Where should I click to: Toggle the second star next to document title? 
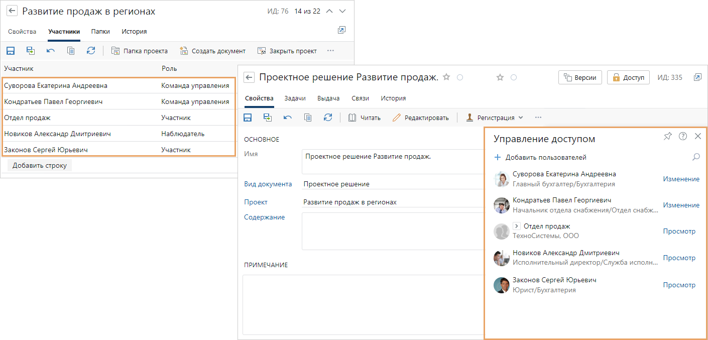500,77
